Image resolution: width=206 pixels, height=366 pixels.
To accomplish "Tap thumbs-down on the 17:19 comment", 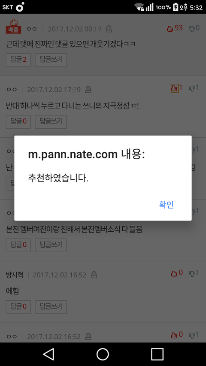I will coord(191,88).
